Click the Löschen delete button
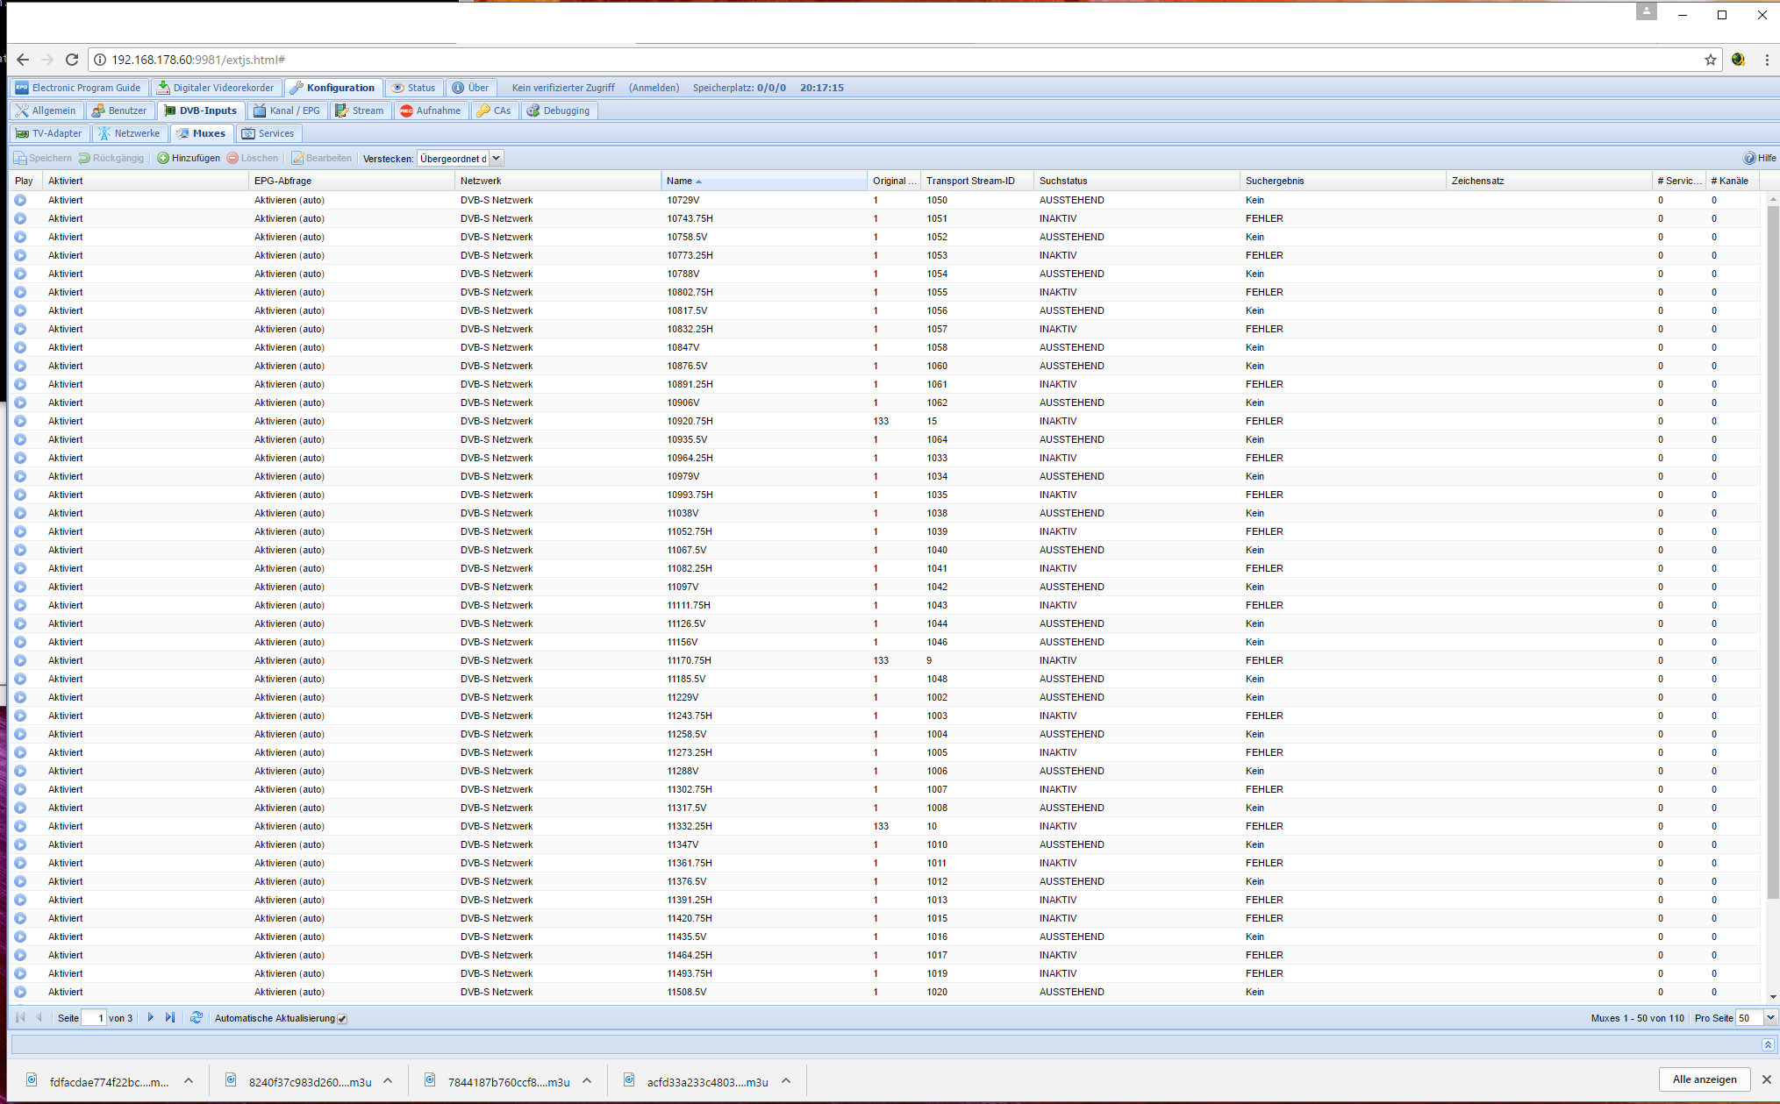Viewport: 1780px width, 1104px height. (x=253, y=158)
